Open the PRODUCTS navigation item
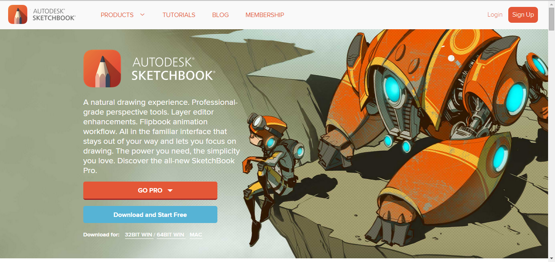The height and width of the screenshot is (262, 555). (117, 15)
